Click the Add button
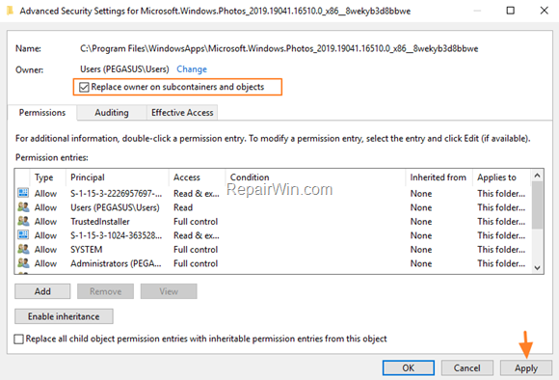This screenshot has height=380, width=559. [42, 291]
